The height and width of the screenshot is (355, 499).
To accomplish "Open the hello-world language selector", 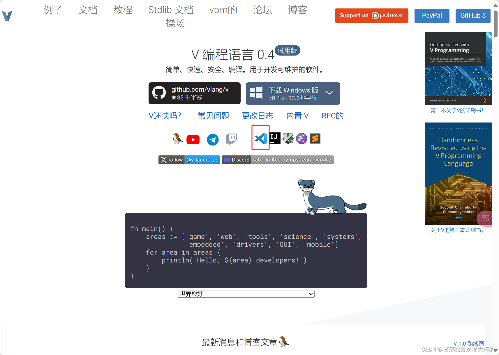I will click(246, 294).
